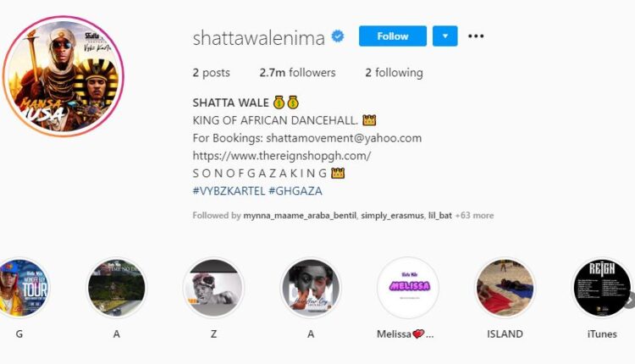This screenshot has width=635, height=364.
Task: Open thereignshopgh.com website link
Action: 281,156
